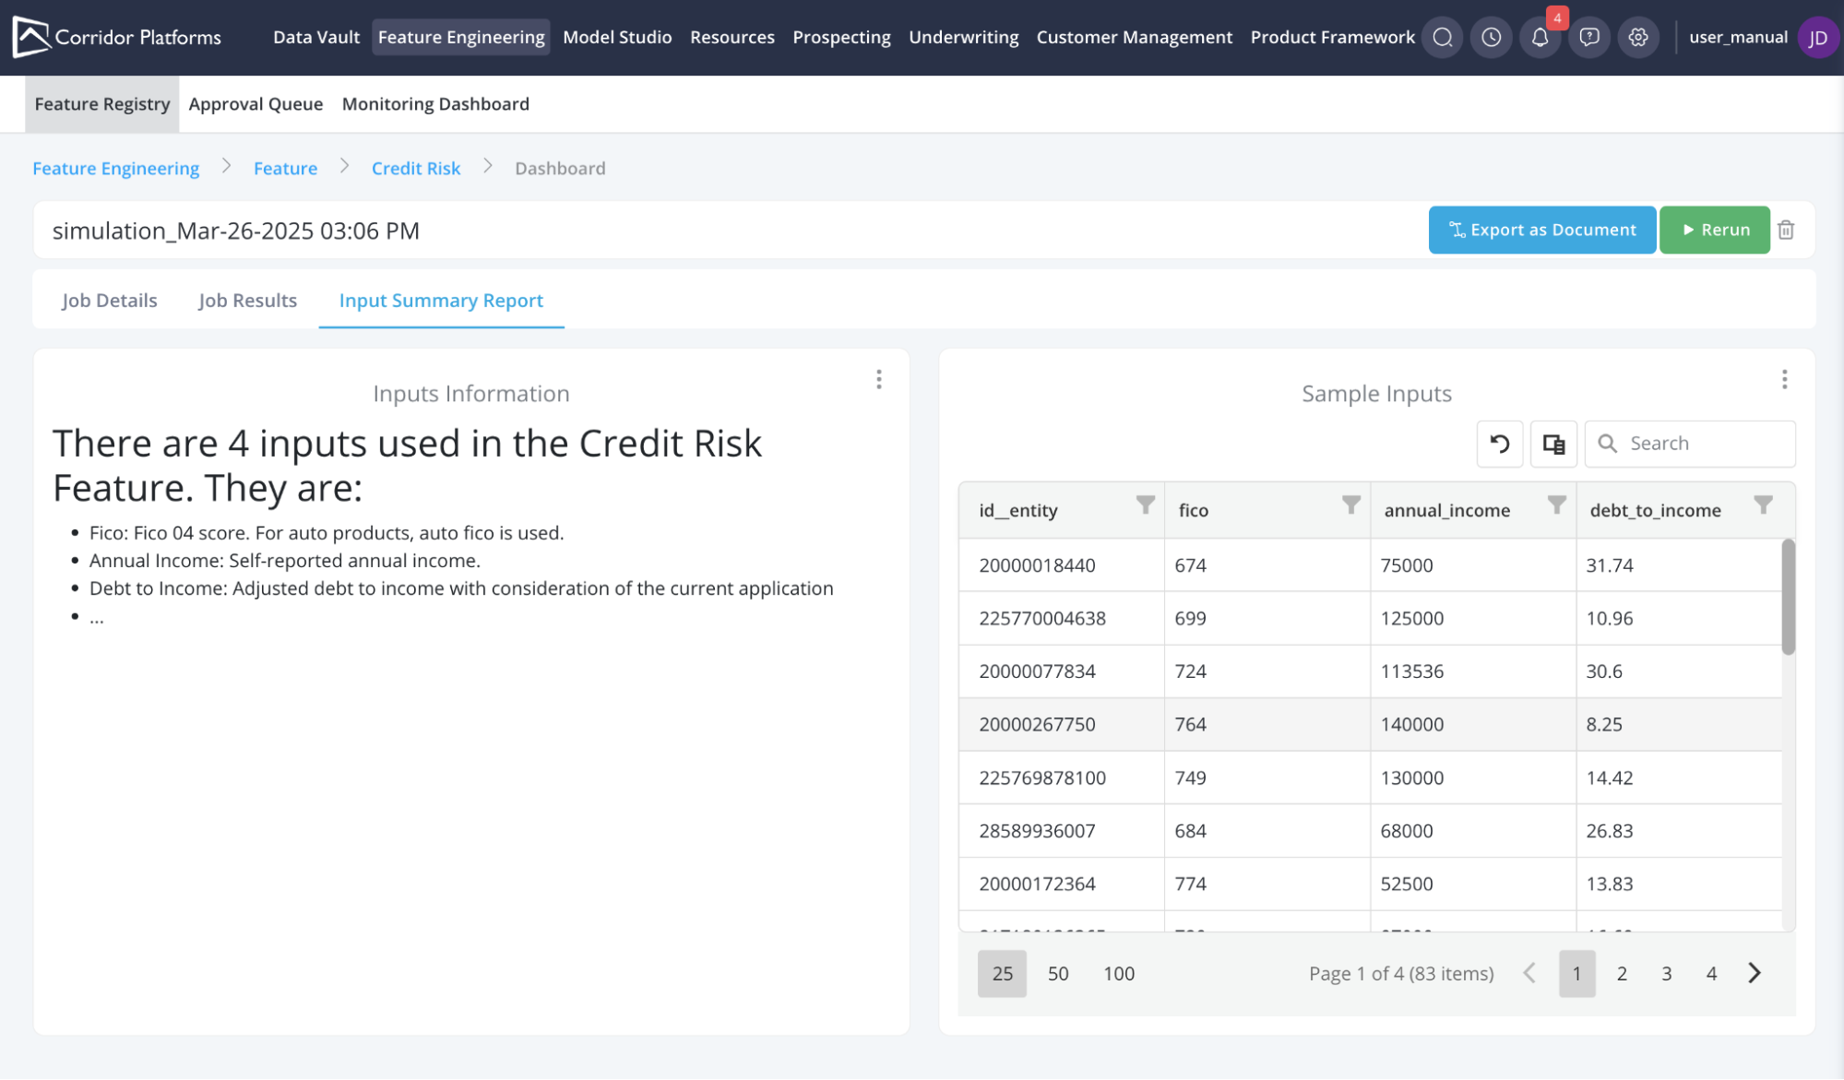The height and width of the screenshot is (1080, 1844).
Task: Set page size to 50
Action: (x=1058, y=973)
